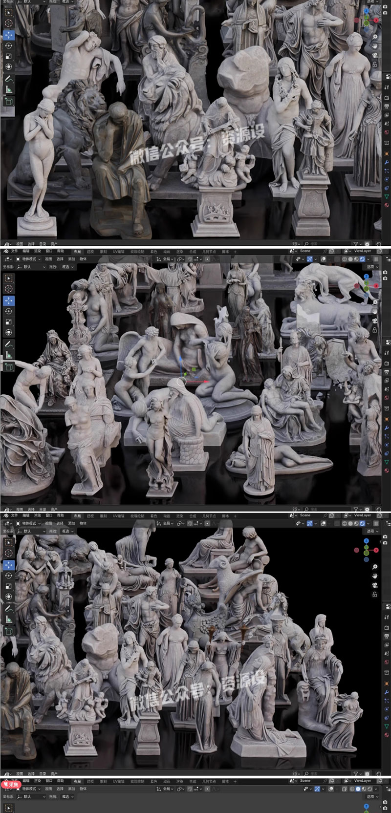Pick the 3D Cursor tool in first window
Screen dimensions: 391x813
pyautogui.click(x=8, y=23)
